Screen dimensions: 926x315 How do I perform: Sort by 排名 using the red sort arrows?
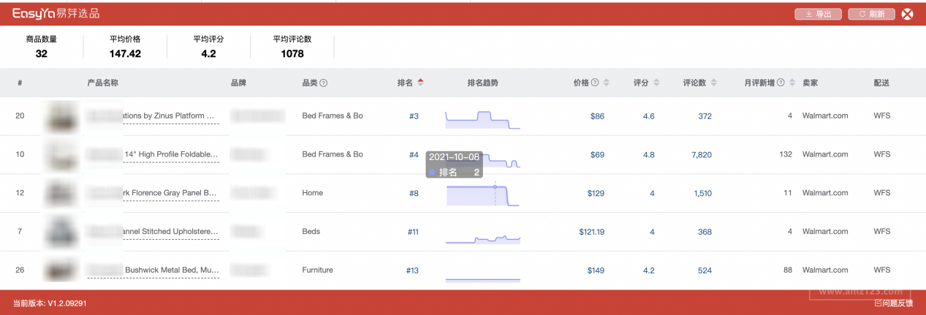[420, 83]
